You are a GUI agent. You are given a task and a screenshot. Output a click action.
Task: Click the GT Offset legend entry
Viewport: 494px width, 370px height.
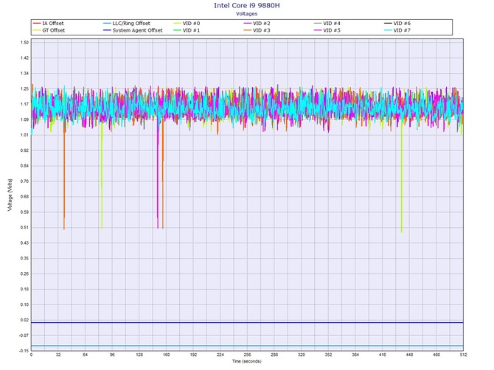click(x=49, y=30)
